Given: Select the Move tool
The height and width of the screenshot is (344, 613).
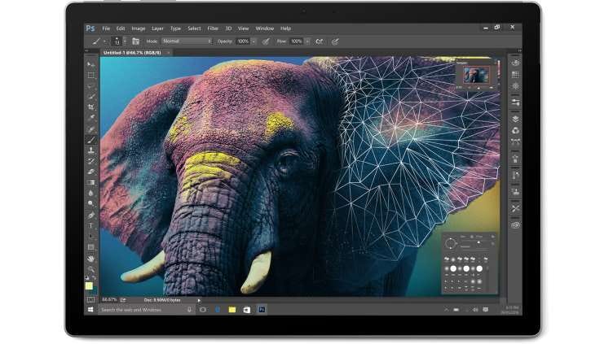Looking at the screenshot, I should pyautogui.click(x=90, y=64).
